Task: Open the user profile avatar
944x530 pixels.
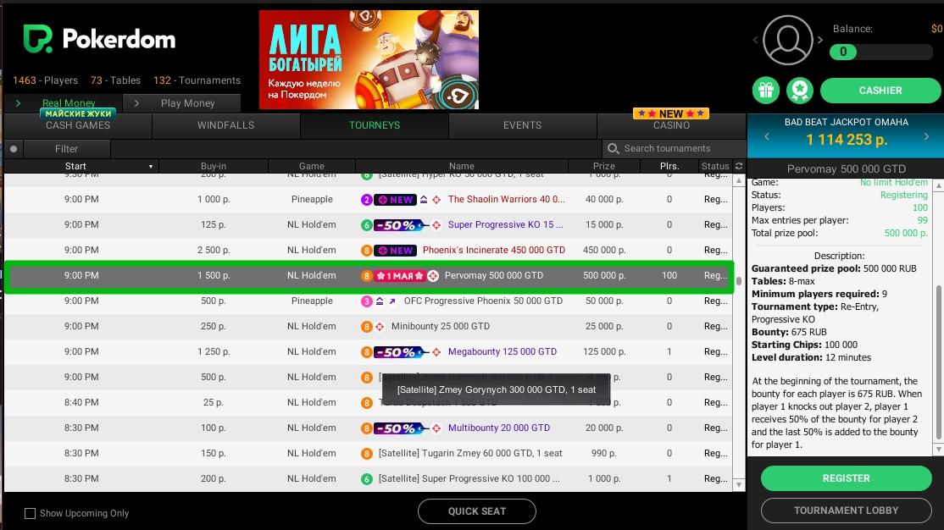Action: (787, 40)
